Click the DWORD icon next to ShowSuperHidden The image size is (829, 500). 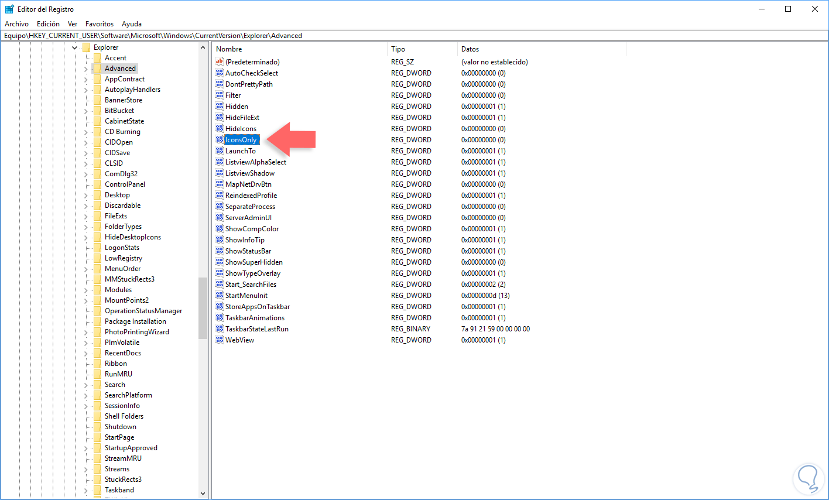(220, 262)
